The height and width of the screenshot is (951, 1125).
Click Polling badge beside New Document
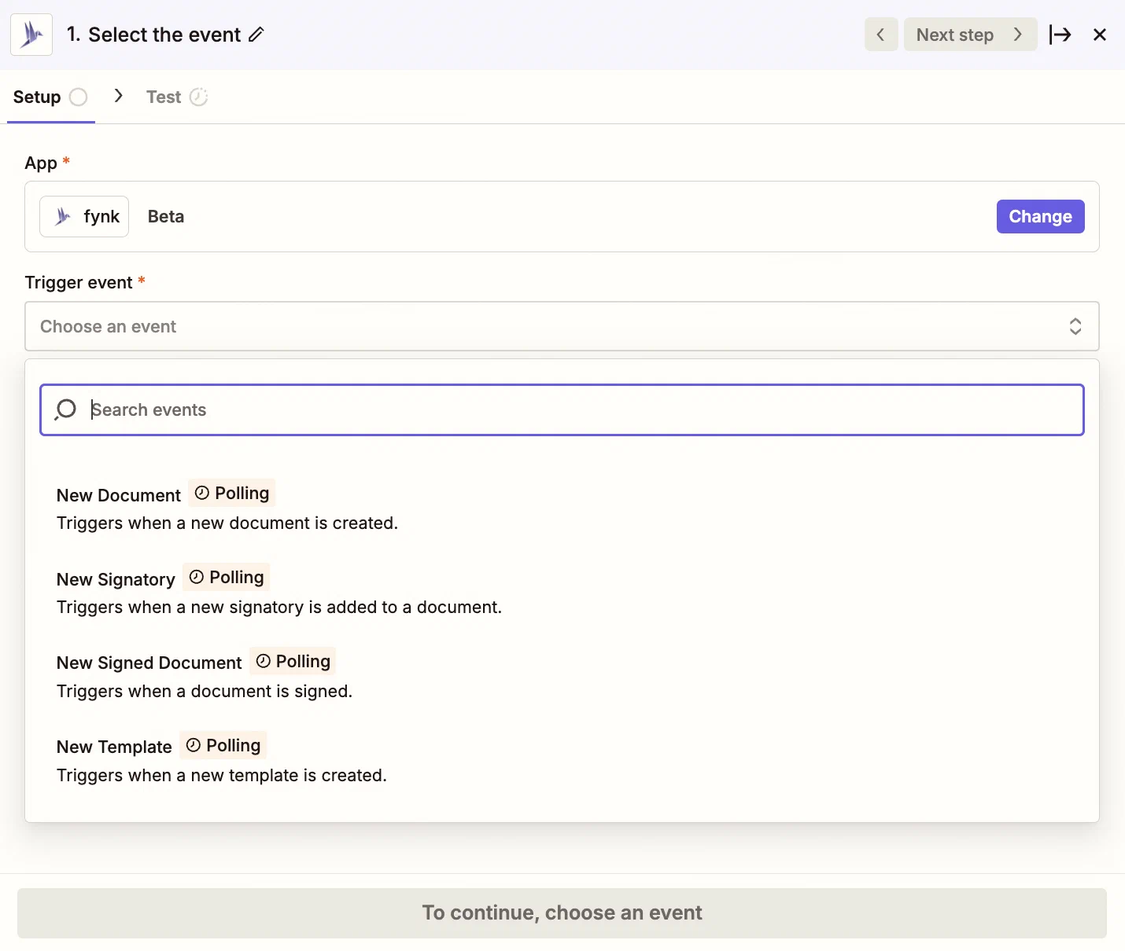[x=231, y=493]
